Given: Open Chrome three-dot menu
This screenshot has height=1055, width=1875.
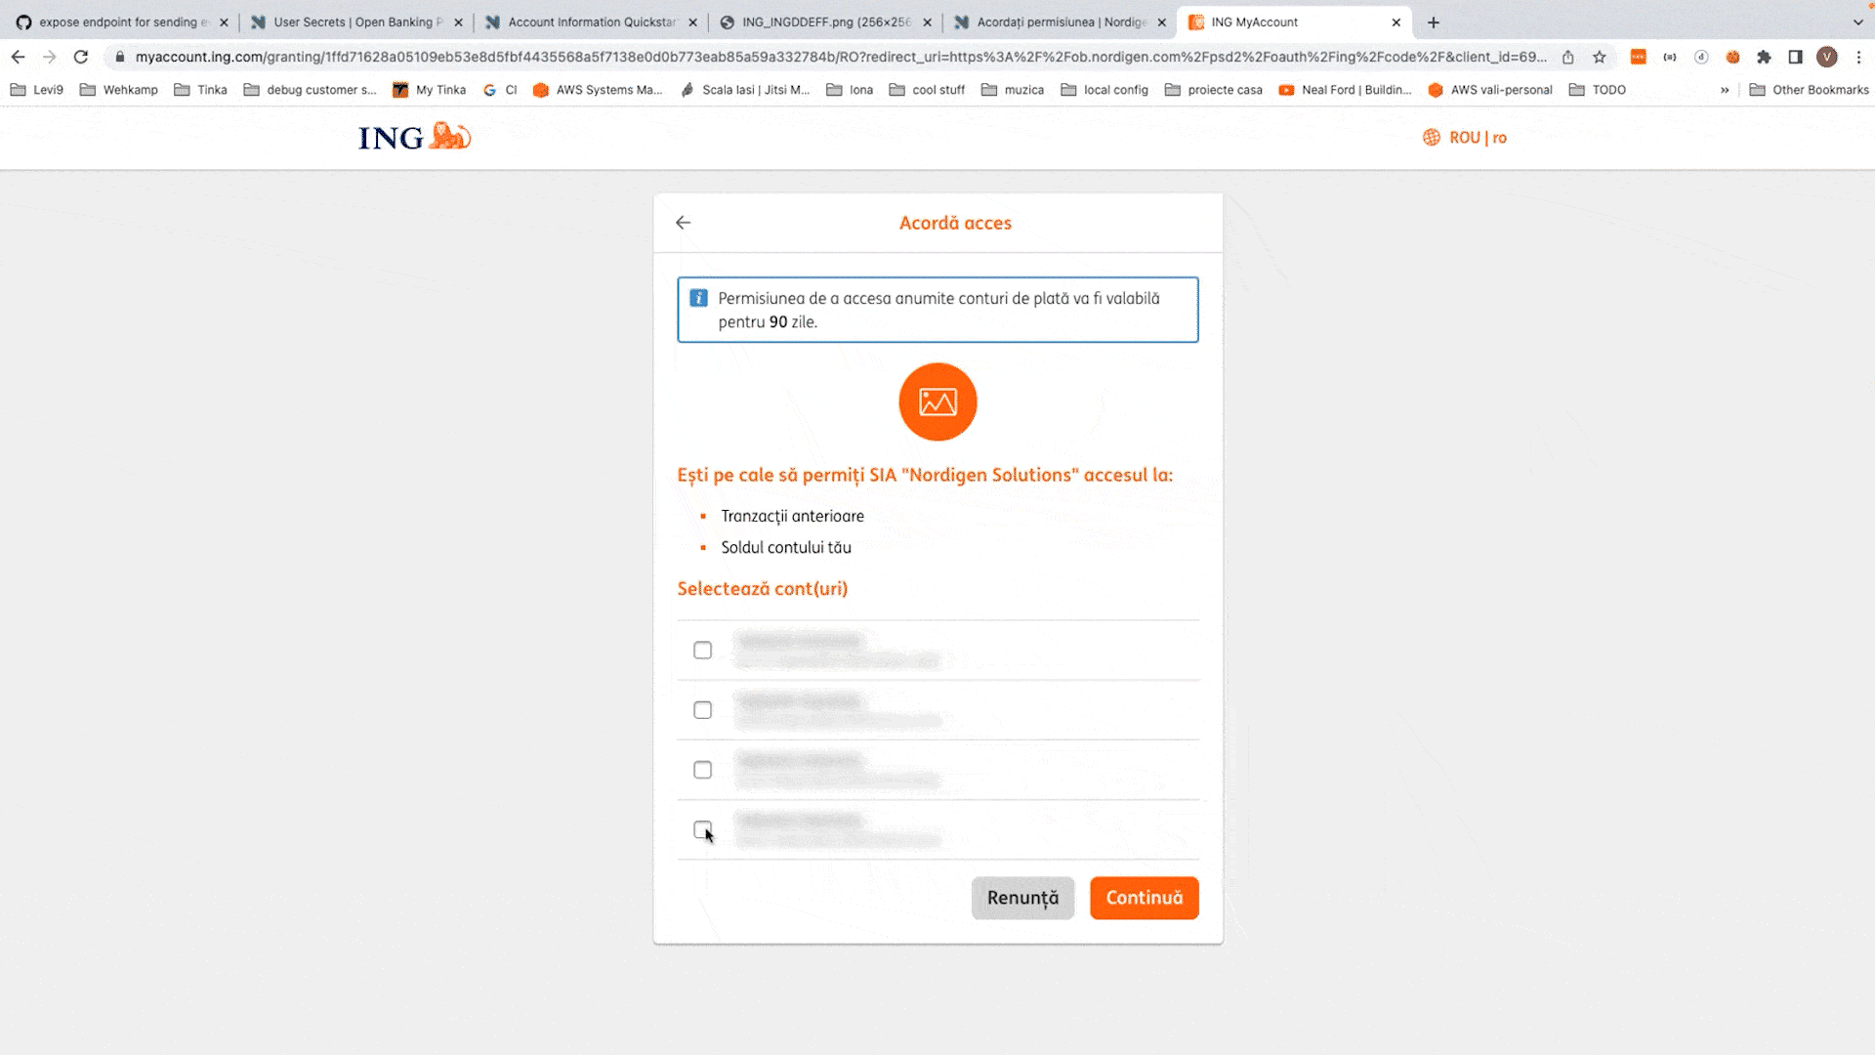Looking at the screenshot, I should [x=1858, y=57].
